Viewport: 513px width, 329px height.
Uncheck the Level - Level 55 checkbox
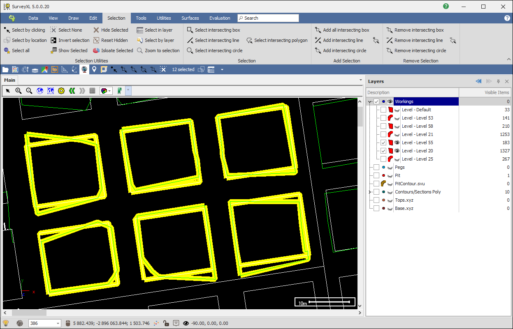(x=383, y=143)
